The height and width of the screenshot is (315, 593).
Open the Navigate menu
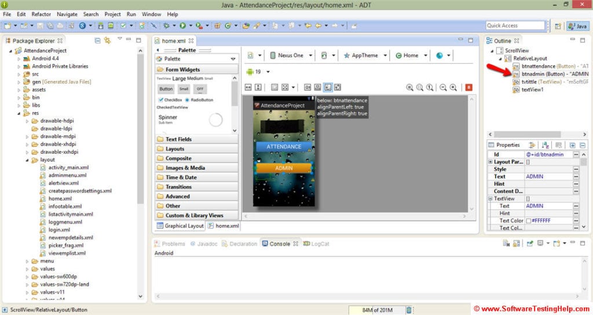(x=67, y=14)
